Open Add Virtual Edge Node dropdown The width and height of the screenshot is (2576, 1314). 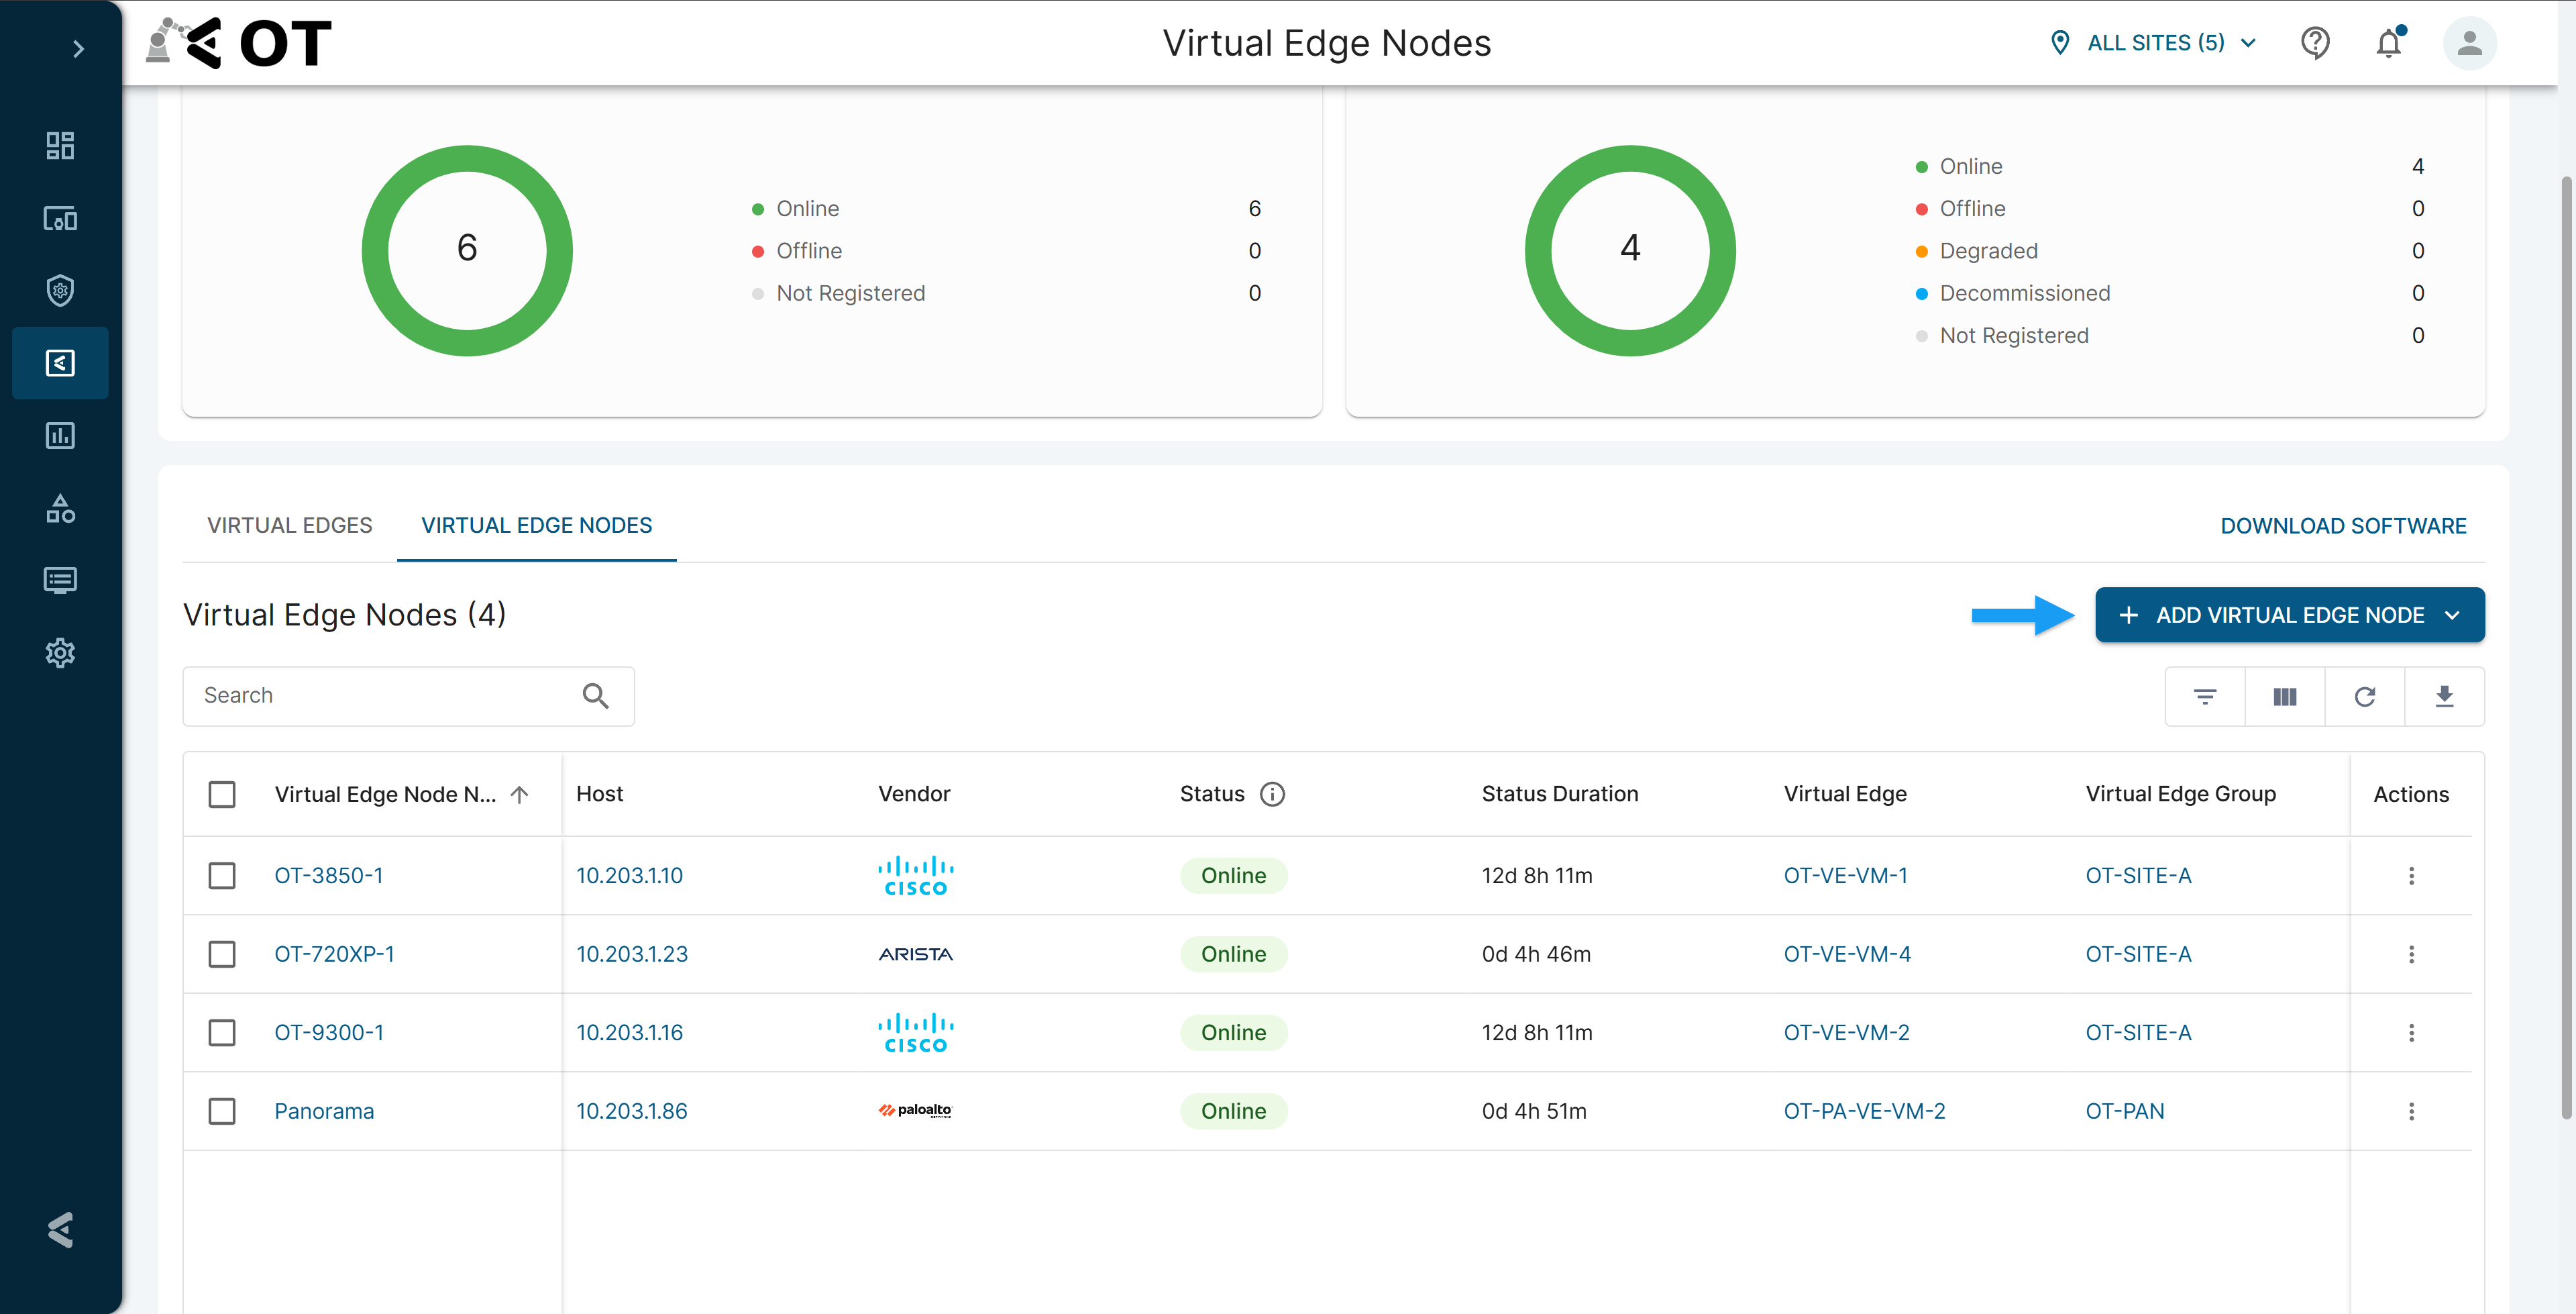(x=2289, y=615)
